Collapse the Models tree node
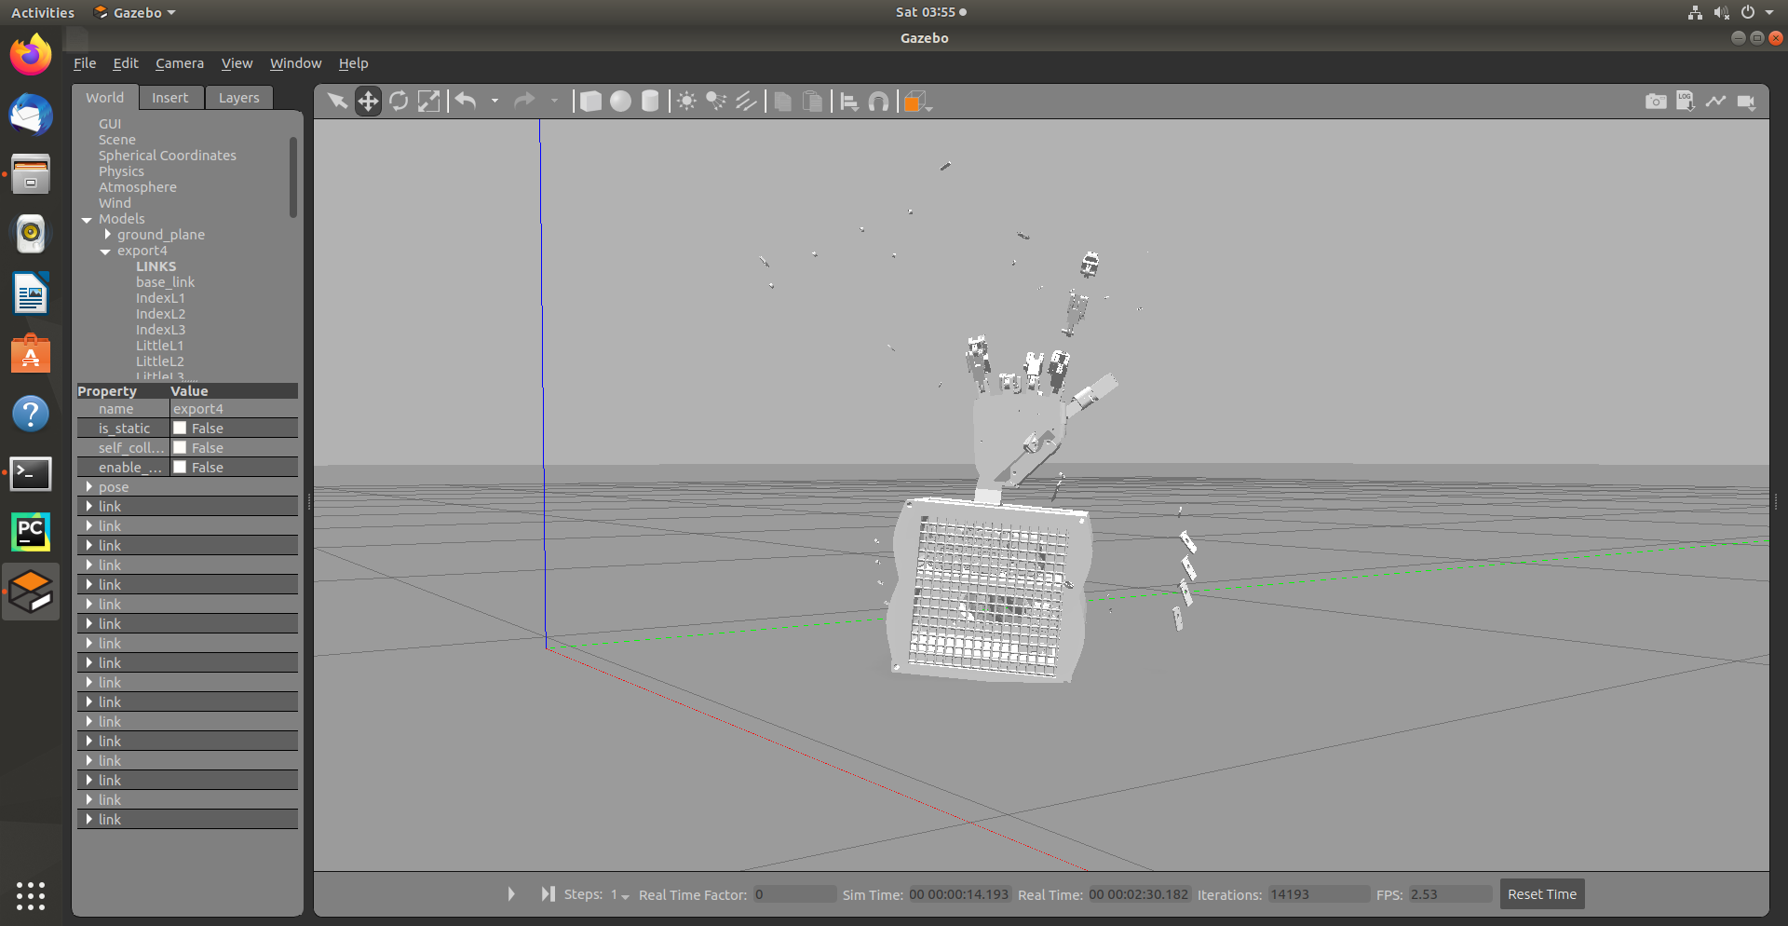Image resolution: width=1788 pixels, height=926 pixels. point(87,220)
